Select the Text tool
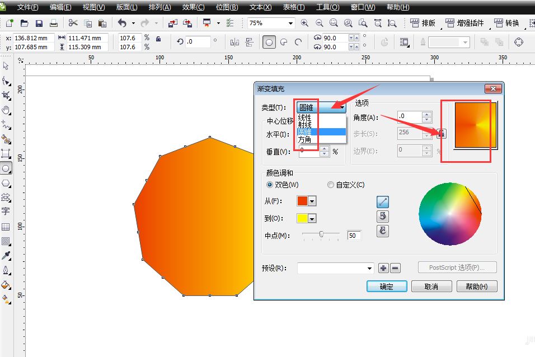The image size is (535, 357). [x=7, y=212]
